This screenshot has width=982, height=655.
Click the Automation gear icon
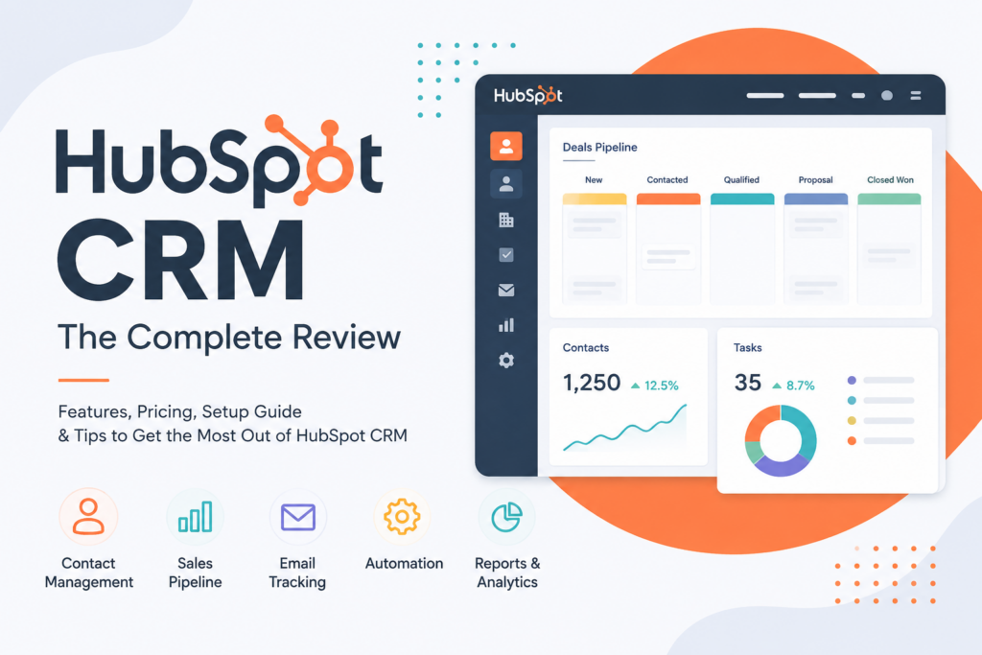click(402, 517)
